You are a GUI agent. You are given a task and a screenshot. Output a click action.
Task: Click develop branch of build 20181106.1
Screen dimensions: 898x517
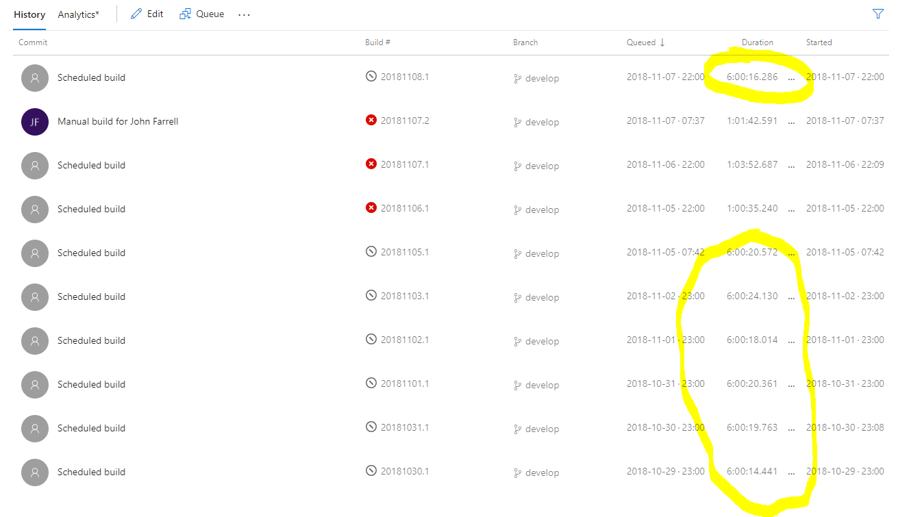tap(536, 210)
